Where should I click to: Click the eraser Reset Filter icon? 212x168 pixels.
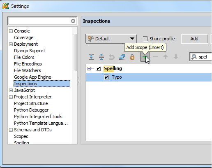pos(122,57)
